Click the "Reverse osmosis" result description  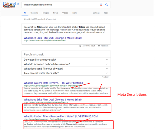pyautogui.click(x=66, y=91)
